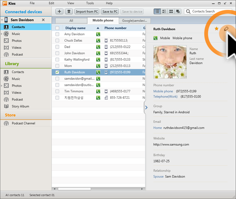The image size is (236, 199).
Task: Click Ruth Davidson's profile photo
Action: tap(170, 62)
